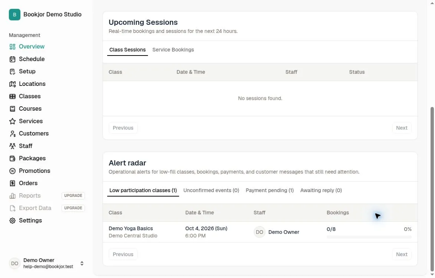435x278 pixels.
Task: Open the Schedule page link
Action: tap(32, 59)
